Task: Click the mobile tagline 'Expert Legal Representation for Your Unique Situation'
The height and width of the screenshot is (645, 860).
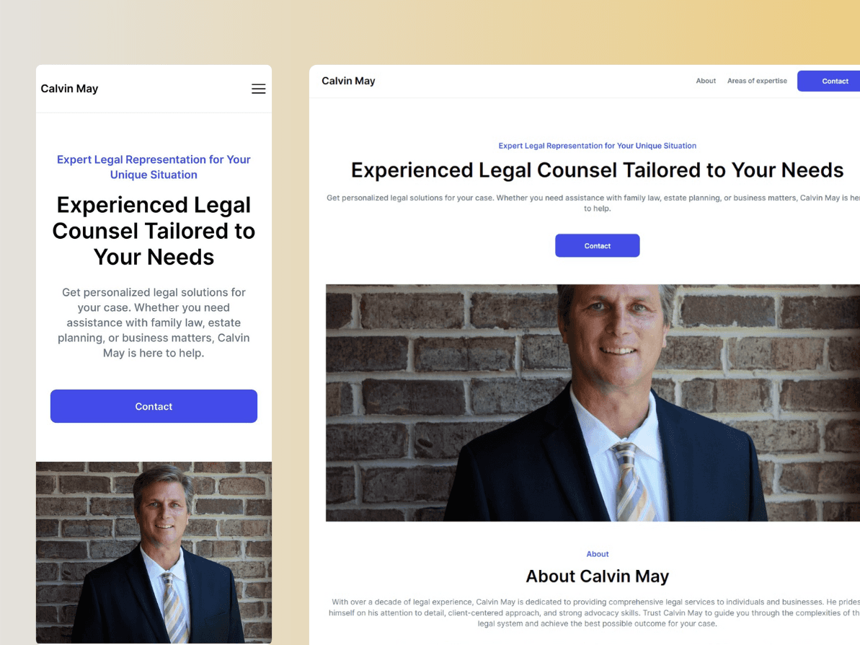Action: click(x=154, y=167)
